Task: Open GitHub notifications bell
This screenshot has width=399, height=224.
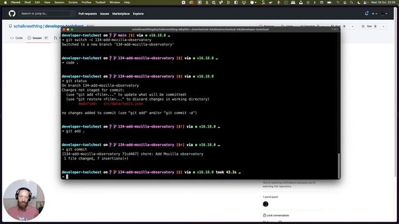Action: point(367,14)
